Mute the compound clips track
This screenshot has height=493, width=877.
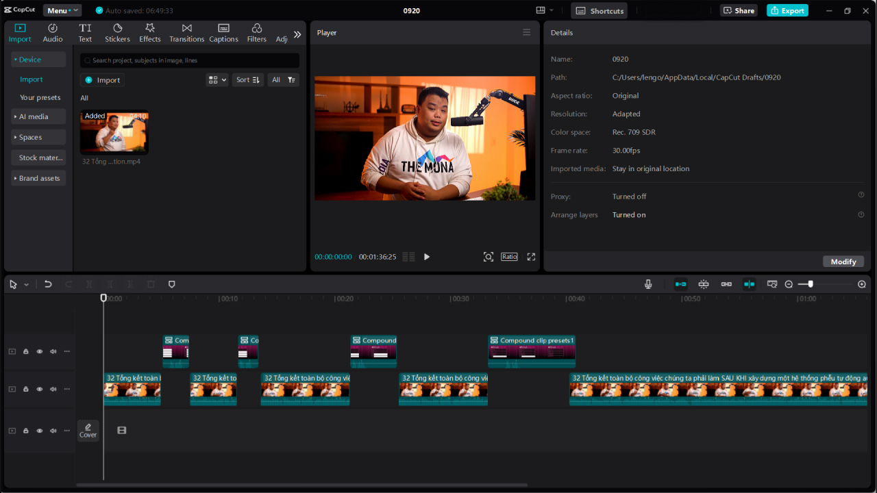(53, 351)
